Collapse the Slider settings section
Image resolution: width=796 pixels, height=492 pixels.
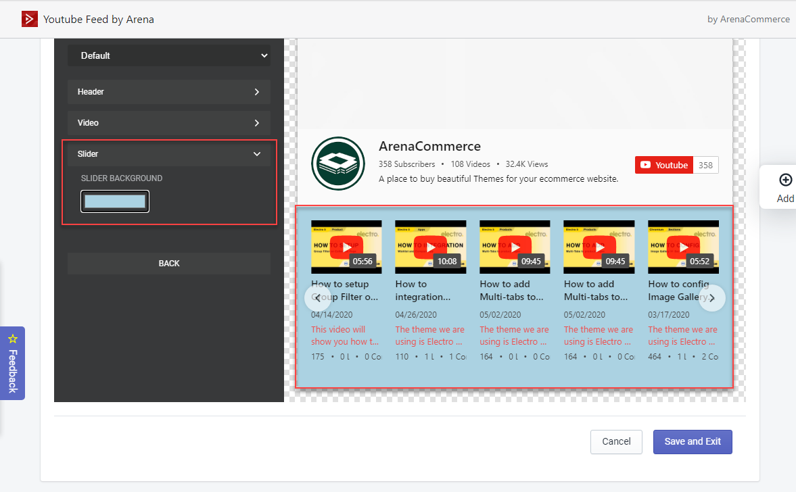tap(169, 153)
